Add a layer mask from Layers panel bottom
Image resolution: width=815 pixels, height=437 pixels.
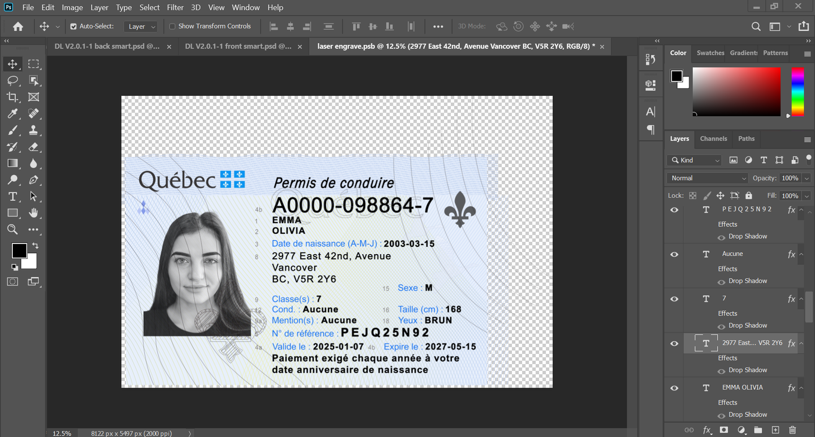click(x=724, y=430)
